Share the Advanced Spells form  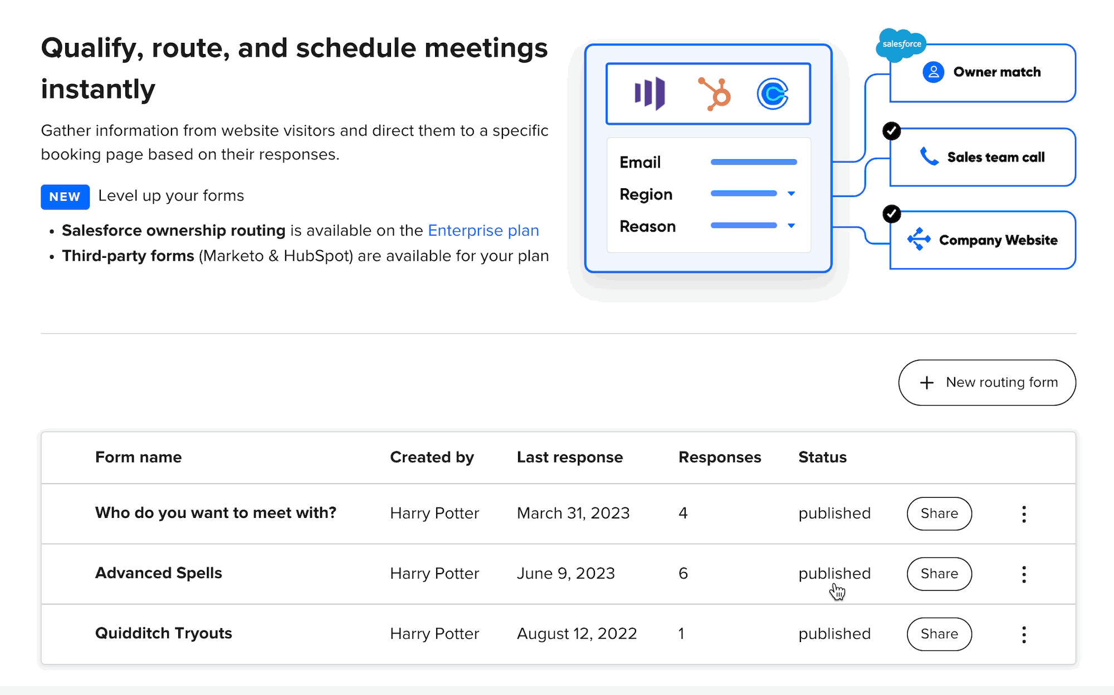click(x=939, y=574)
